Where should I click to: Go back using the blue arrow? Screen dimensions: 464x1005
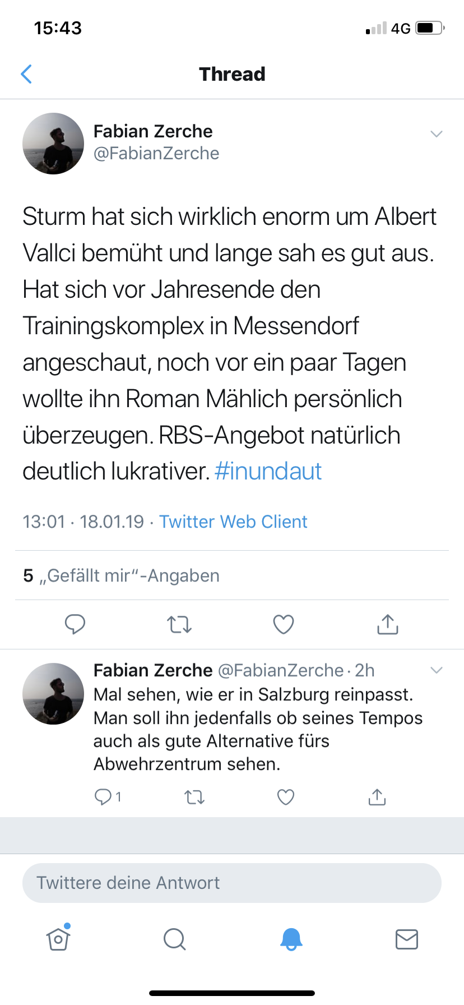pyautogui.click(x=26, y=74)
